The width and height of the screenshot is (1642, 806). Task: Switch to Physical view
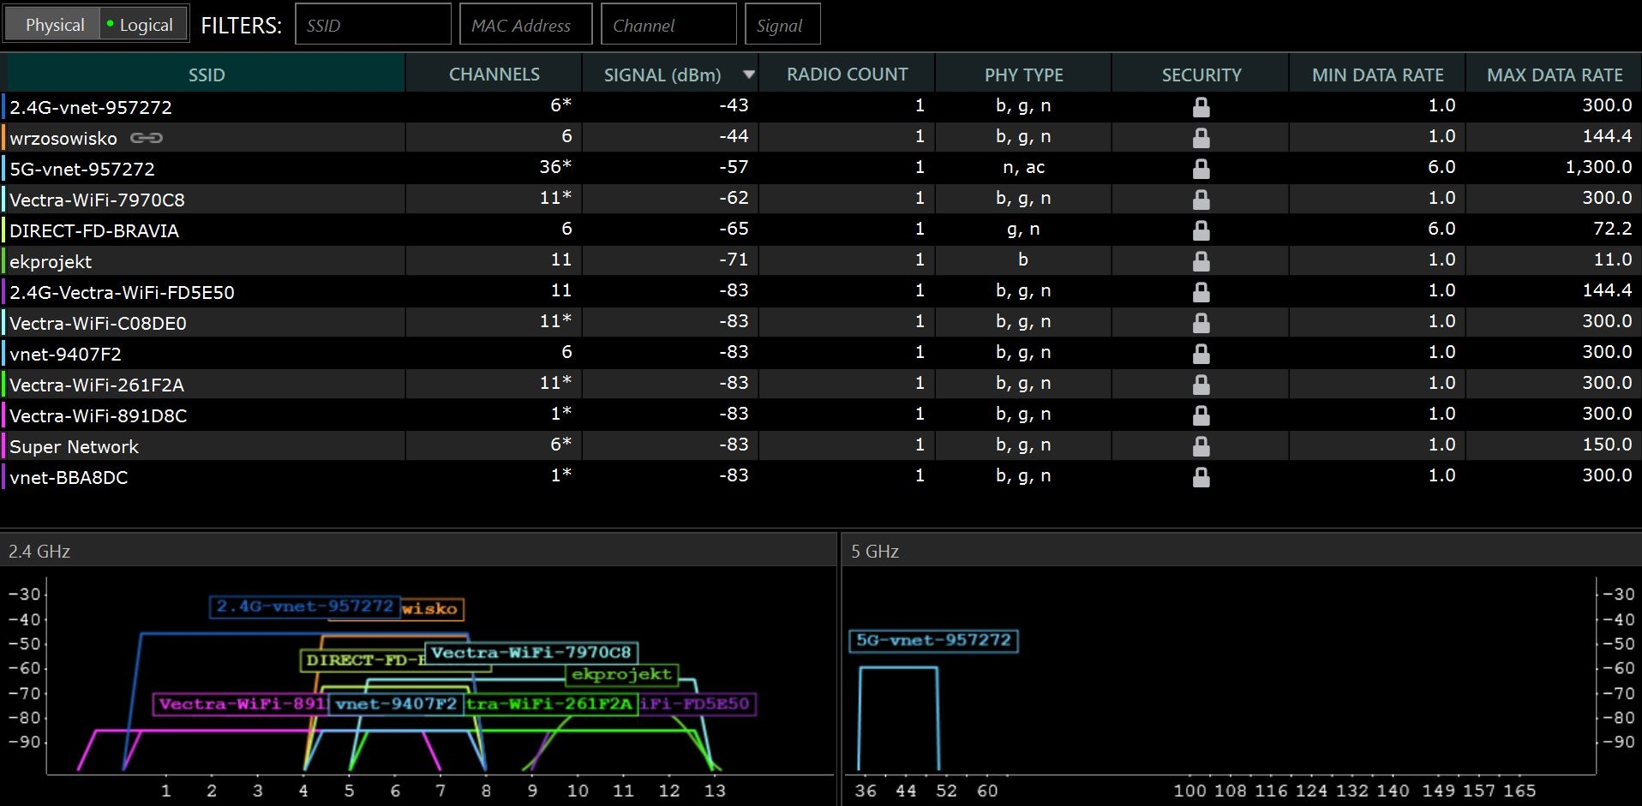pos(53,25)
